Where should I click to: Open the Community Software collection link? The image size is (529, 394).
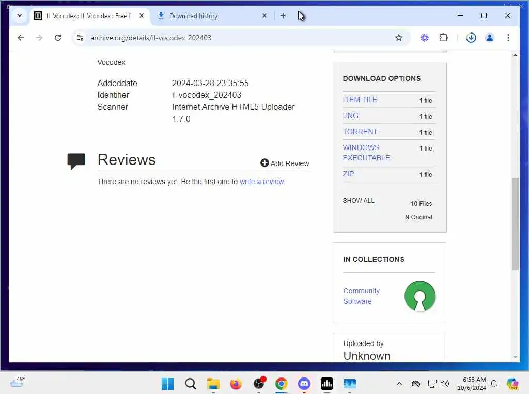[361, 296]
